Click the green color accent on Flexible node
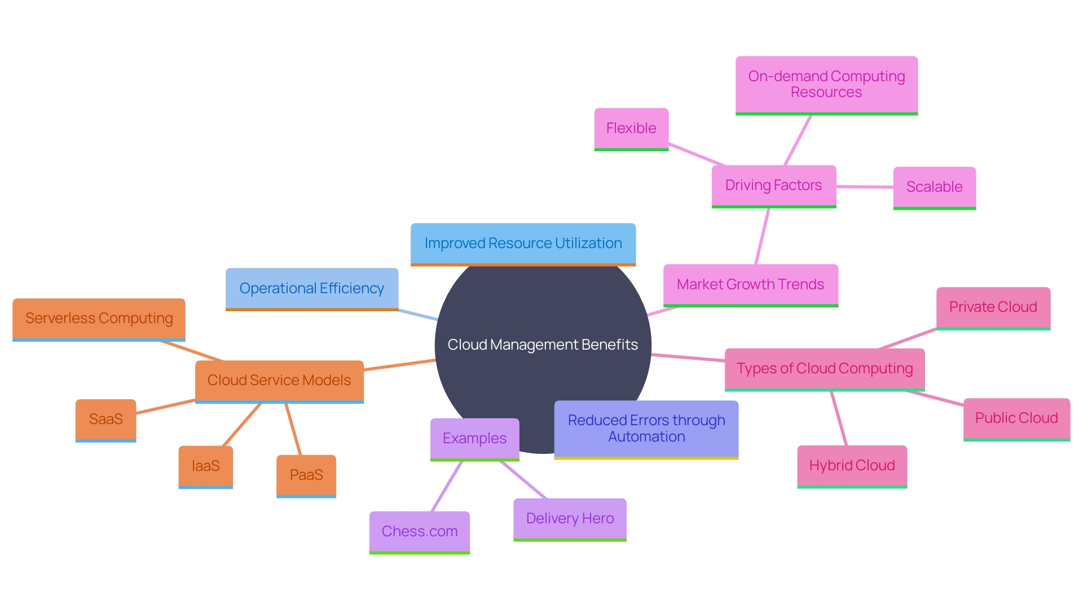1083x609 pixels. (631, 149)
